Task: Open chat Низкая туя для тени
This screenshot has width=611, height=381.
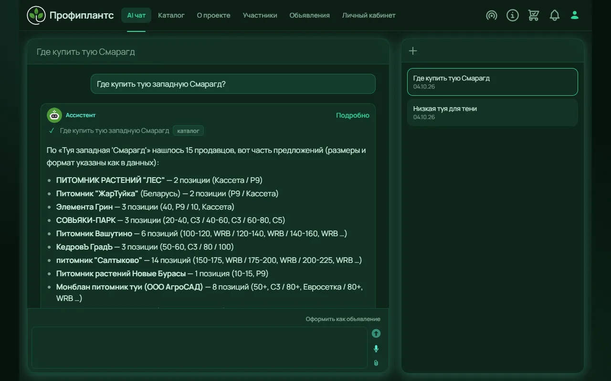Action: (493, 112)
